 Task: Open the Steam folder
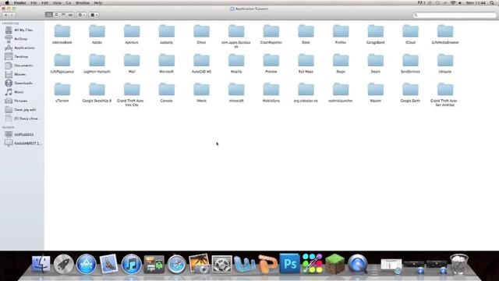click(x=376, y=61)
